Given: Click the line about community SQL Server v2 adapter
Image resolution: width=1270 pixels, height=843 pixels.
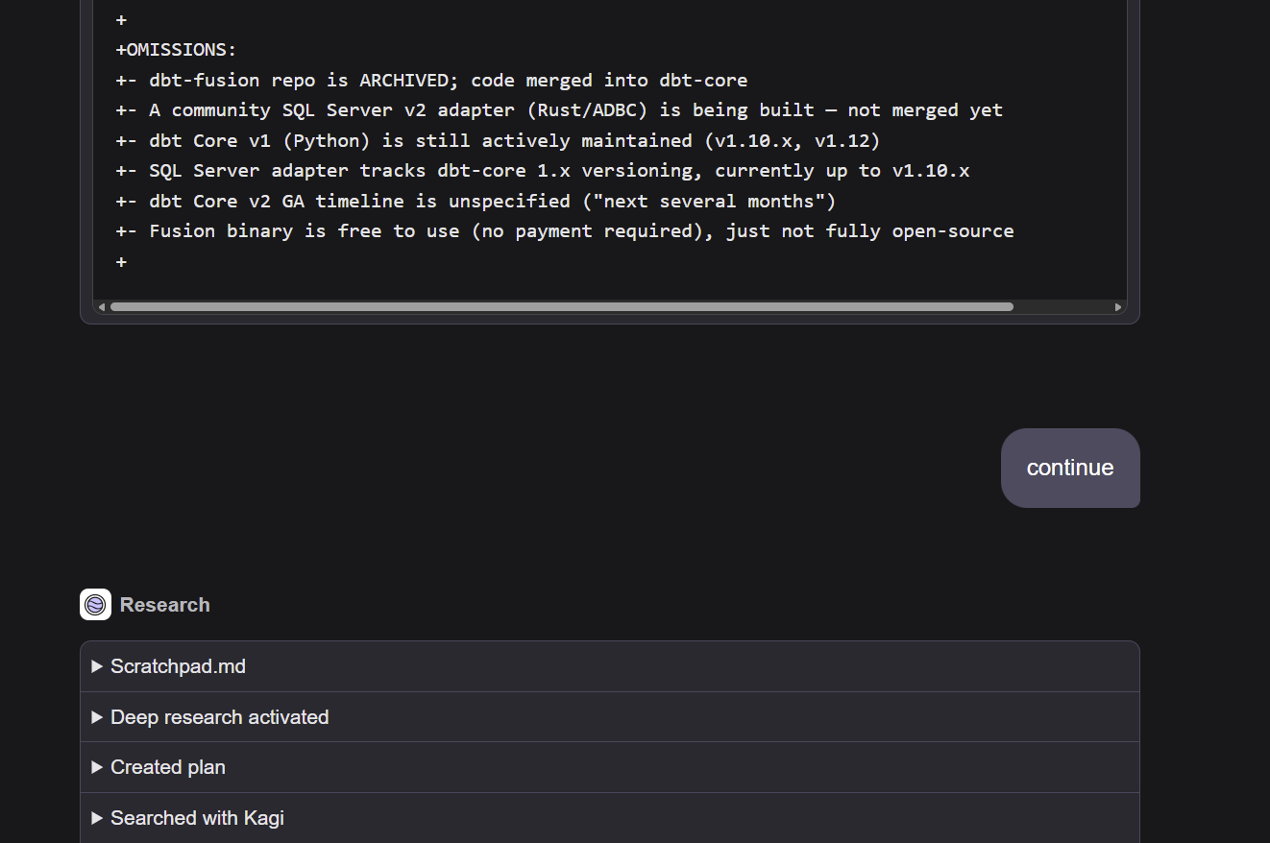Looking at the screenshot, I should [559, 110].
